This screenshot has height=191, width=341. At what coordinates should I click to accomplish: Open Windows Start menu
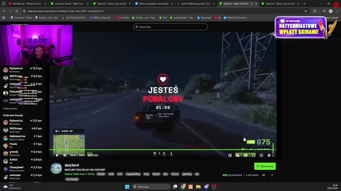pos(127,187)
